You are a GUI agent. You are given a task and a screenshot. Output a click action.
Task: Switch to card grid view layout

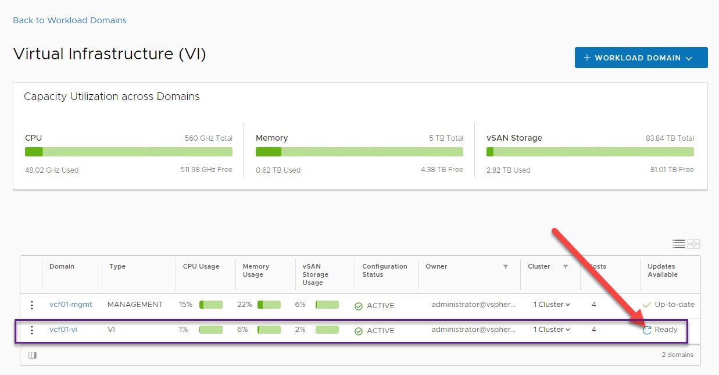pyautogui.click(x=693, y=244)
